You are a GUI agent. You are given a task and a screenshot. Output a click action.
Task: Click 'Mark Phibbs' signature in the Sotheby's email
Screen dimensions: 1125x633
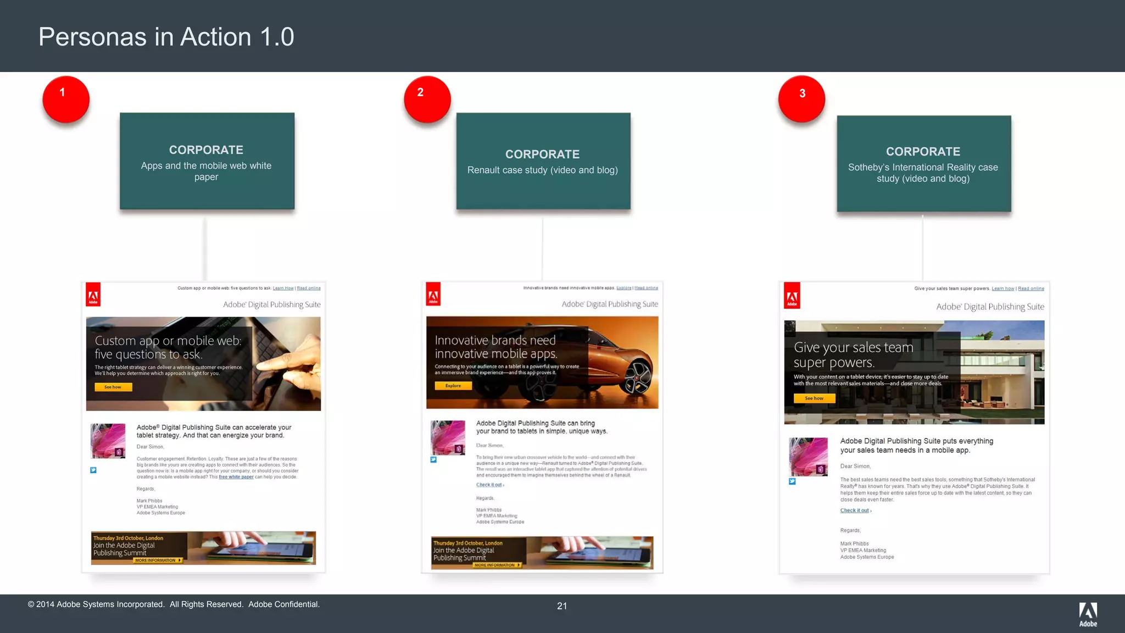tap(854, 543)
